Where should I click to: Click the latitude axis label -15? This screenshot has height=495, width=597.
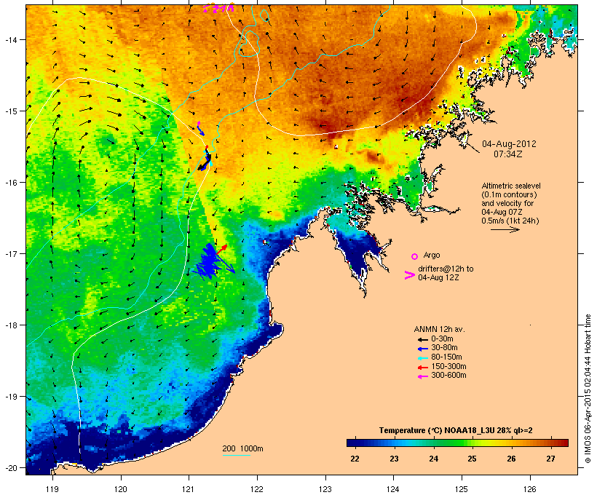10,111
